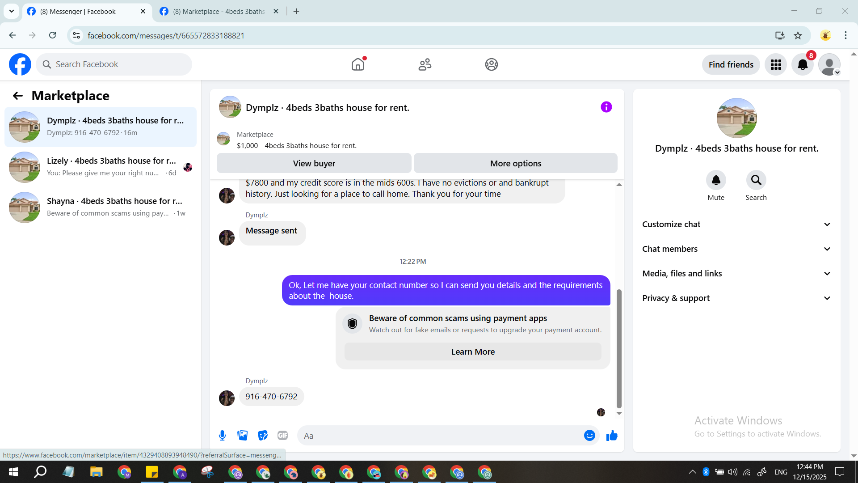Click the chat scrollbar thumb
Image resolution: width=858 pixels, height=483 pixels.
619,349
